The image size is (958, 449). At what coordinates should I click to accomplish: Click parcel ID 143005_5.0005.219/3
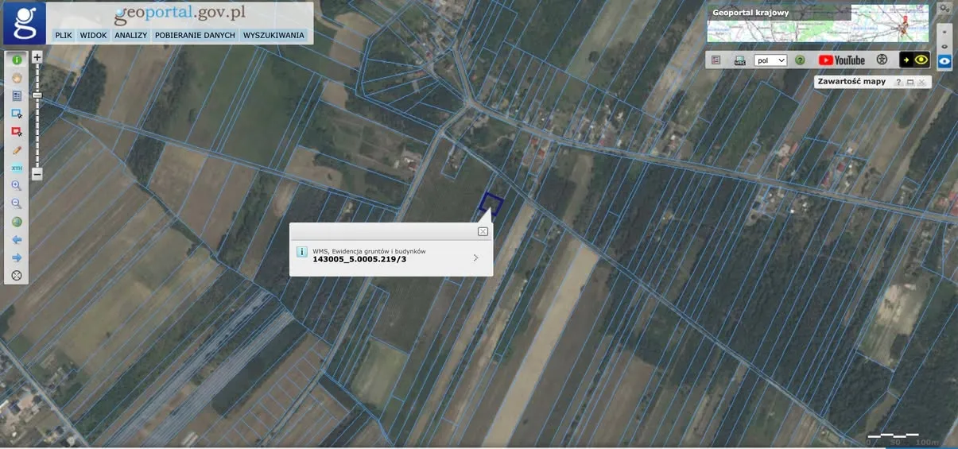(x=359, y=259)
